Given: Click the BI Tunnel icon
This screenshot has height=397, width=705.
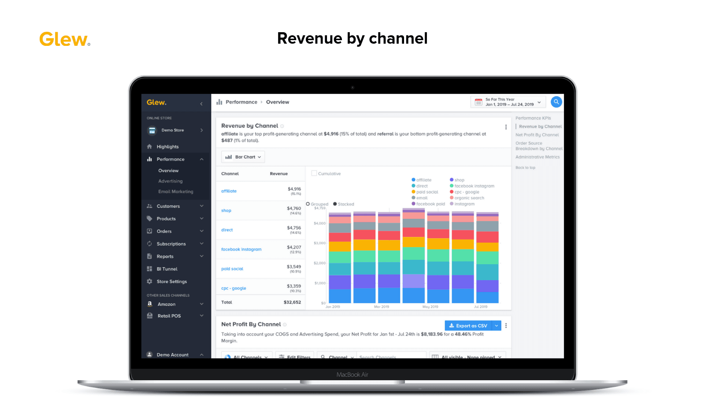Looking at the screenshot, I should pos(150,269).
